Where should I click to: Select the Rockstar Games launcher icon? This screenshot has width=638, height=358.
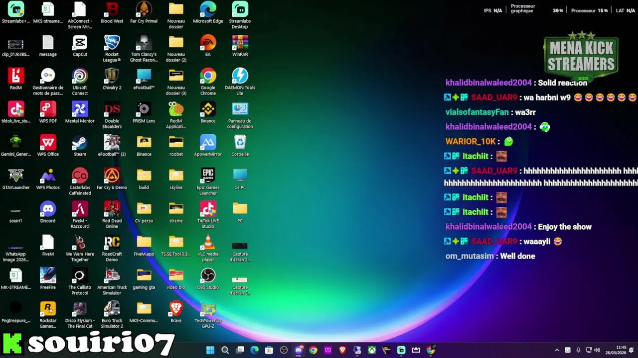click(x=48, y=315)
